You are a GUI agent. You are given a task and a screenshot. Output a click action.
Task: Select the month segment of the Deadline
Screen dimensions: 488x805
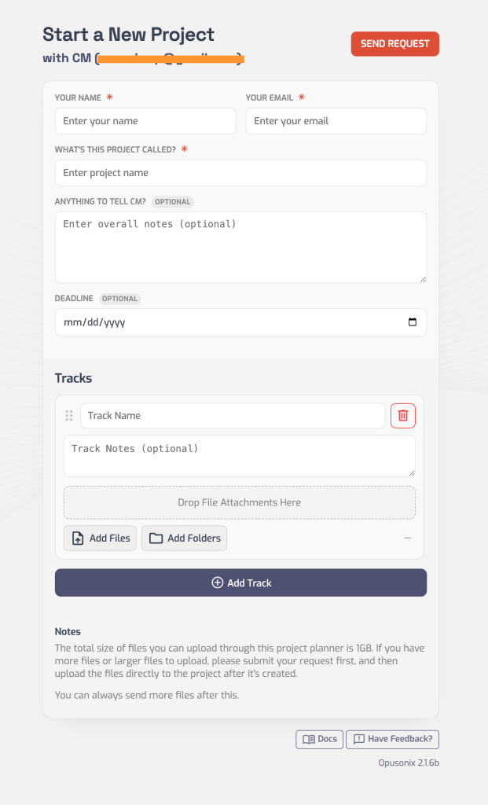tap(72, 322)
